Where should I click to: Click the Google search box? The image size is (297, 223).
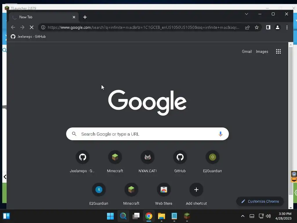pyautogui.click(x=147, y=134)
